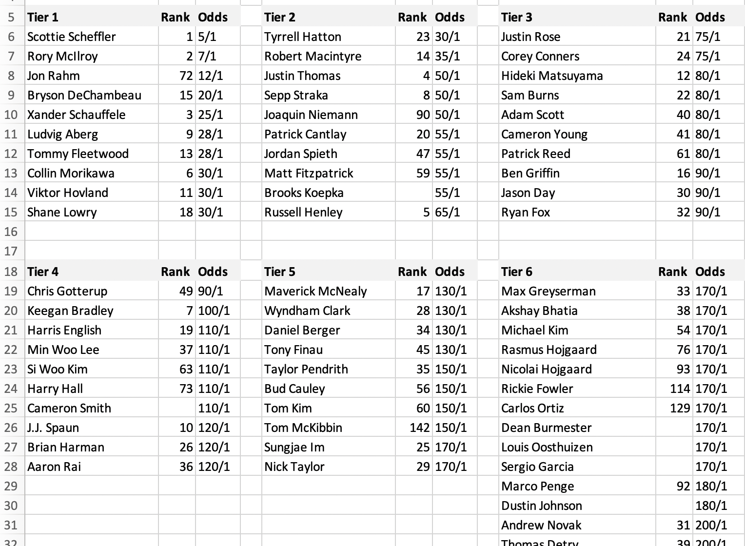Click row 18 header
The height and width of the screenshot is (546, 745).
coord(11,272)
